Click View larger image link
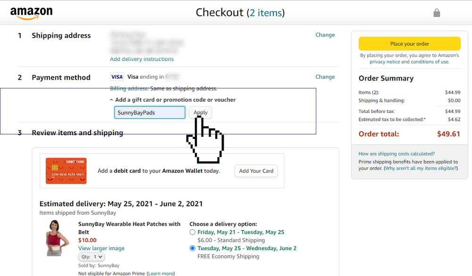This screenshot has height=276, width=472. coord(101,248)
